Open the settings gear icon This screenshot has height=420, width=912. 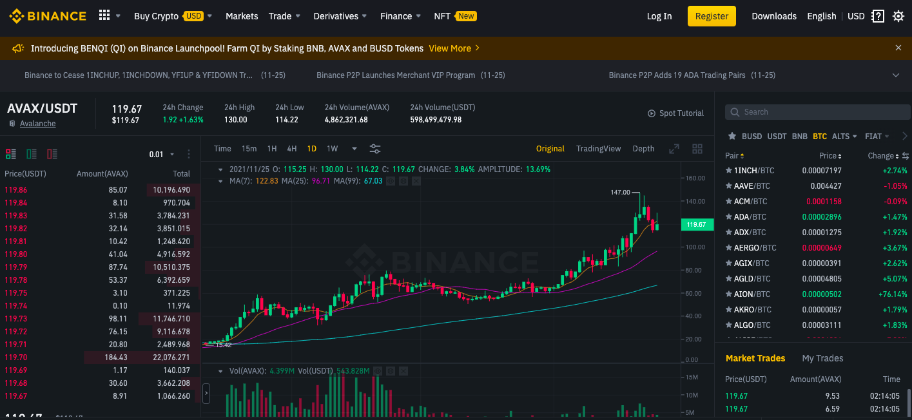[x=898, y=16]
